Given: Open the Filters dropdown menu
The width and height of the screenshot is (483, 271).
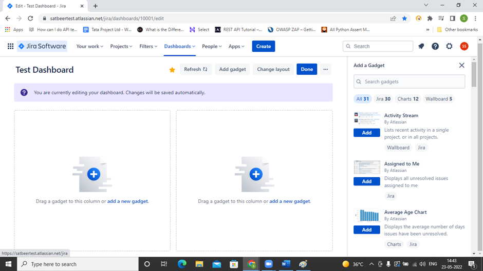Looking at the screenshot, I should (148, 46).
